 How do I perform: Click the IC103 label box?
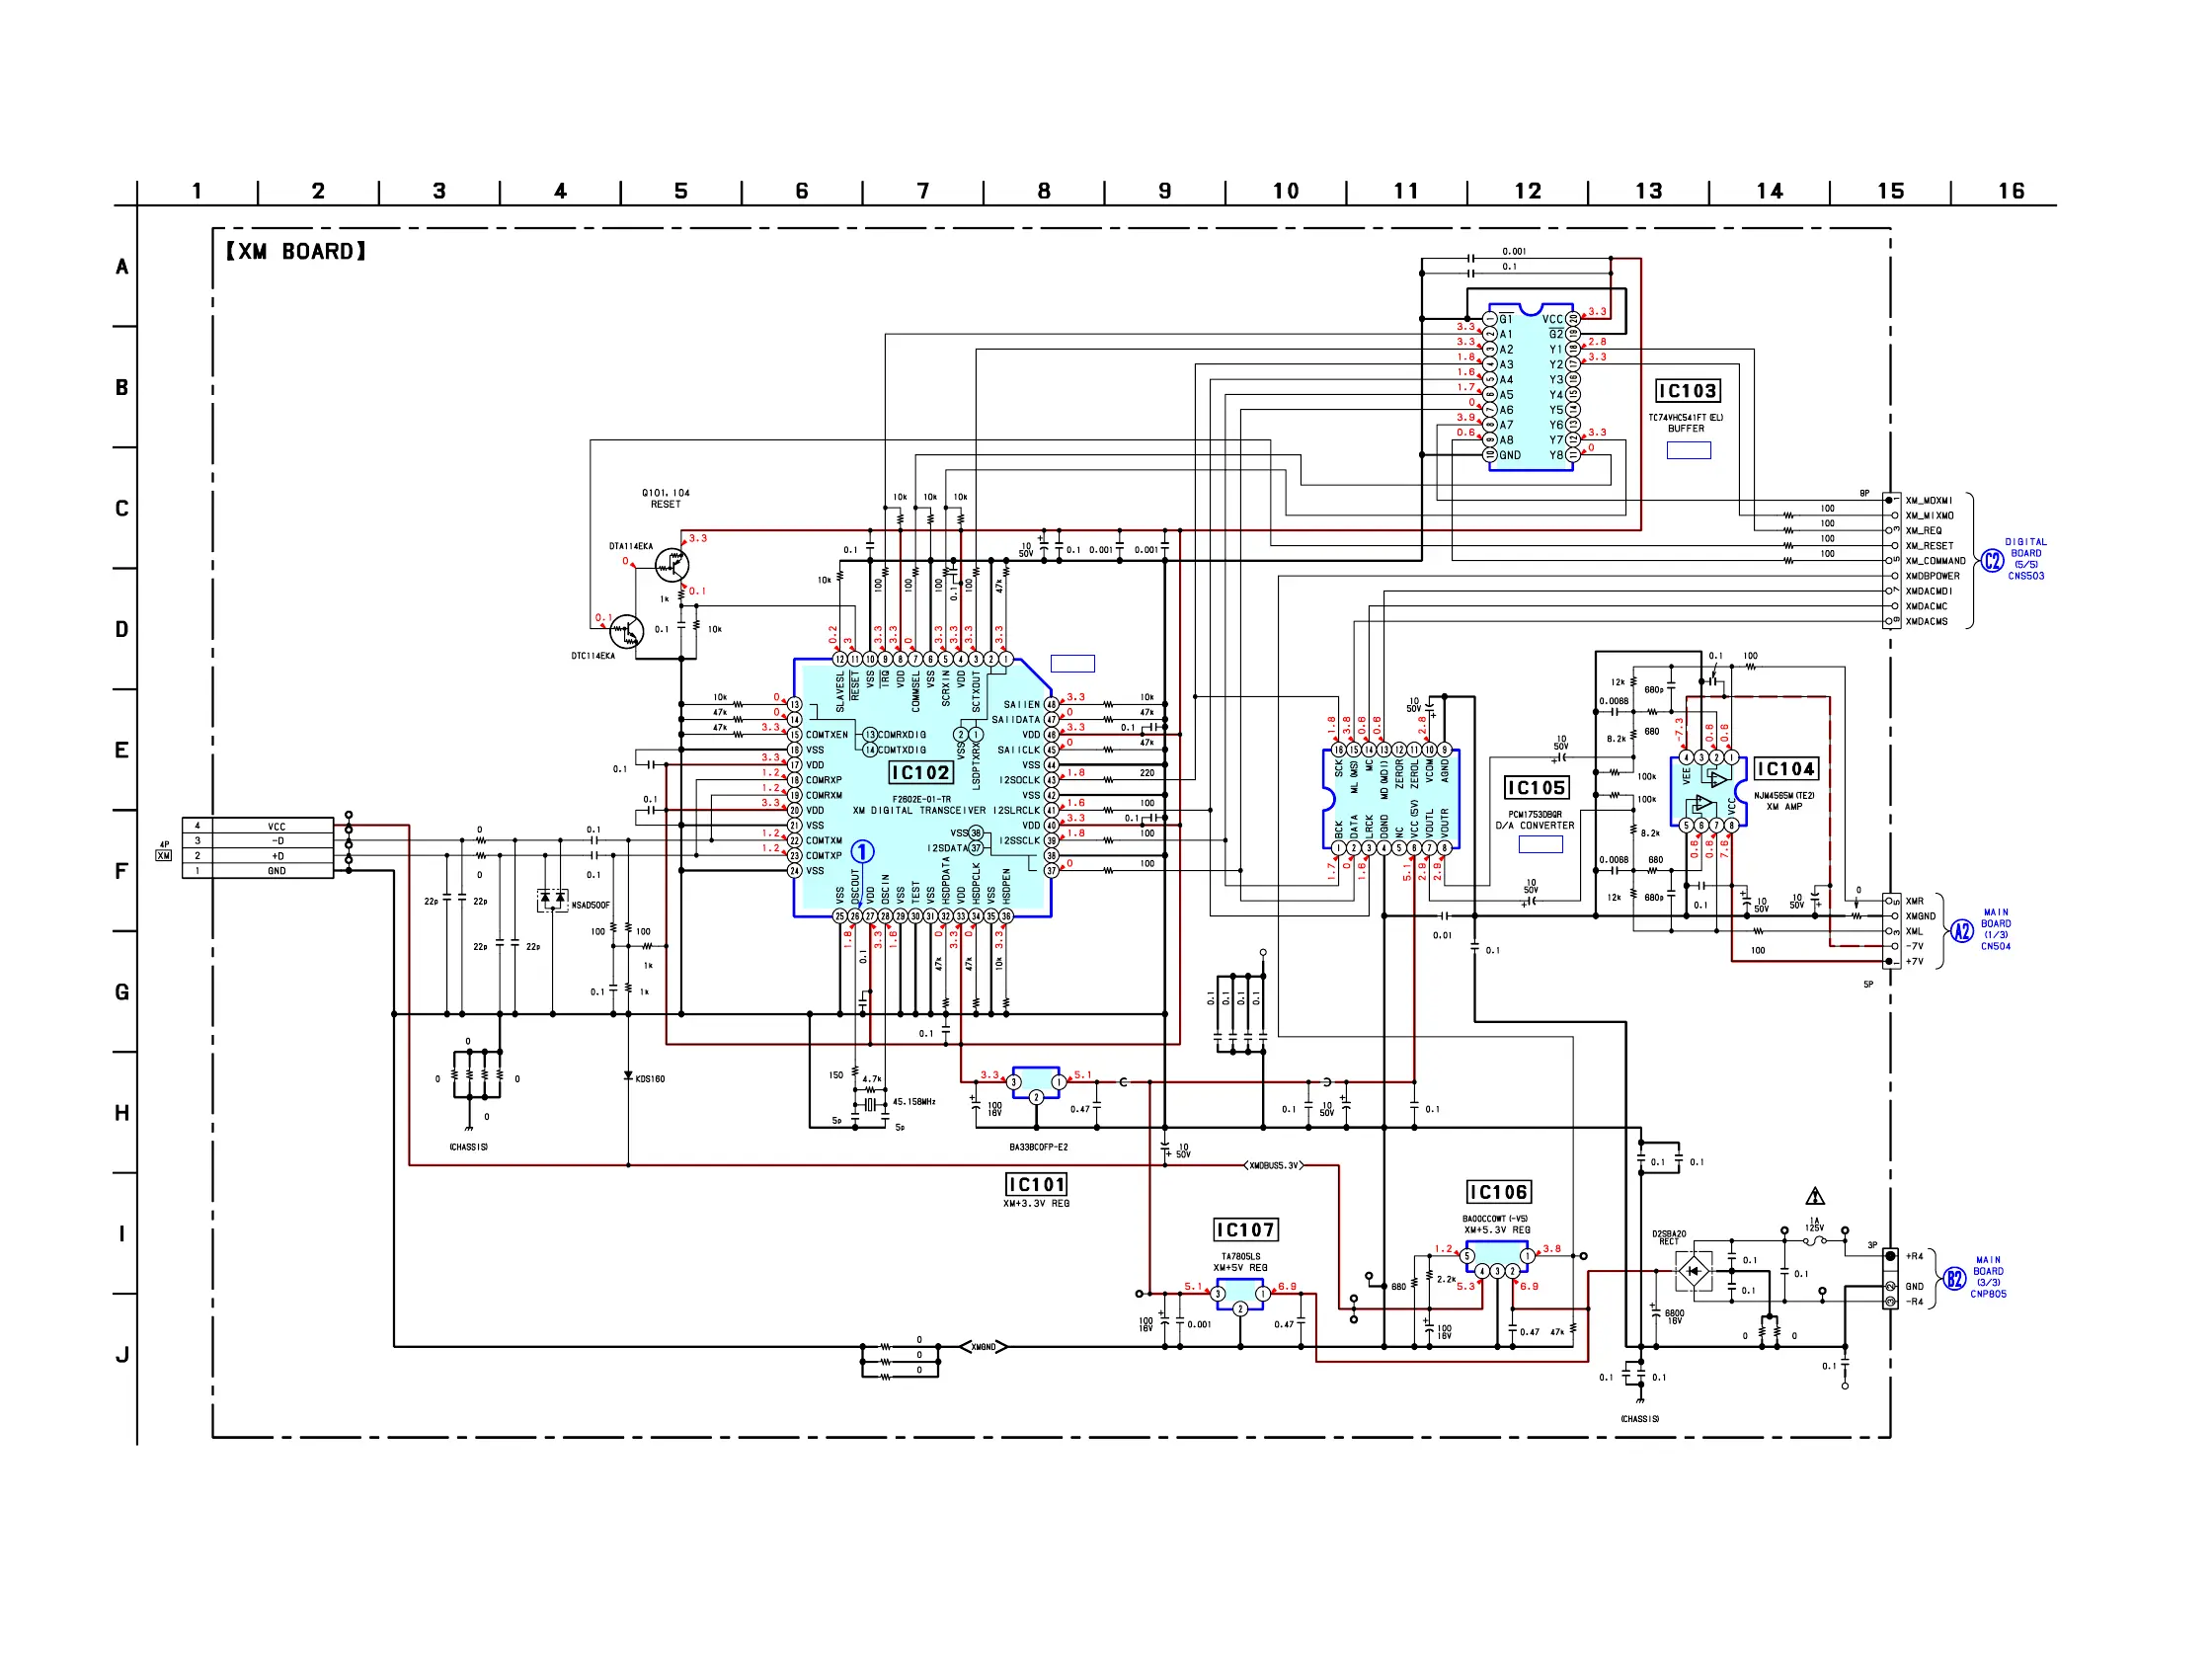point(1687,391)
